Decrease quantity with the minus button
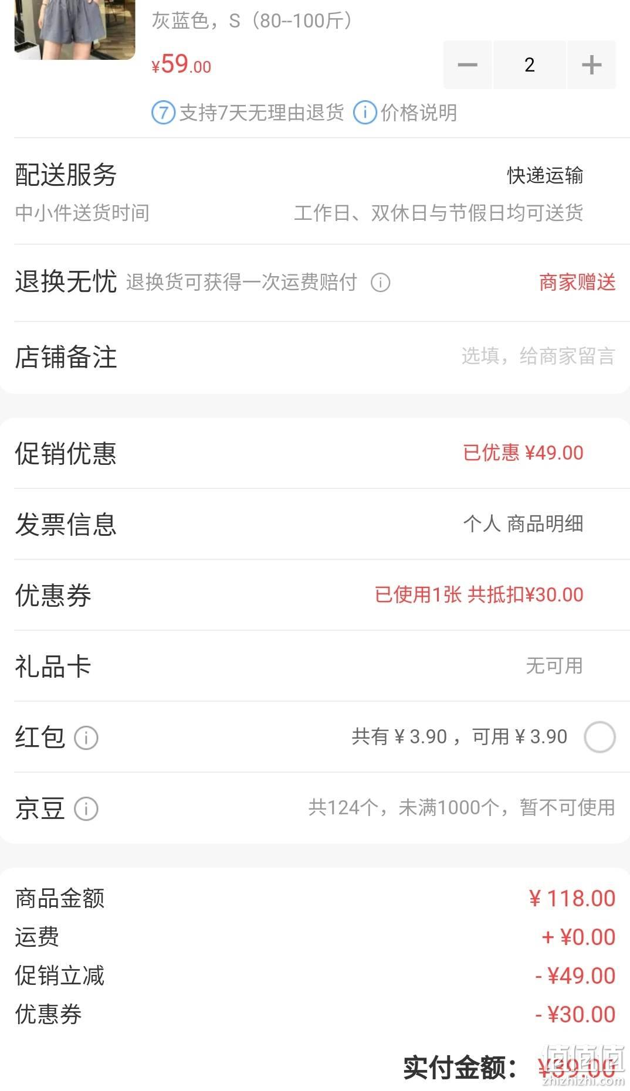This screenshot has height=1091, width=630. click(468, 65)
